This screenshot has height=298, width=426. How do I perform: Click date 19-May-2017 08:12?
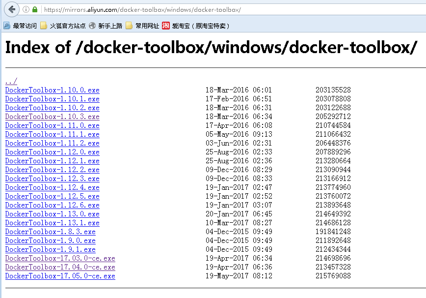pos(239,275)
